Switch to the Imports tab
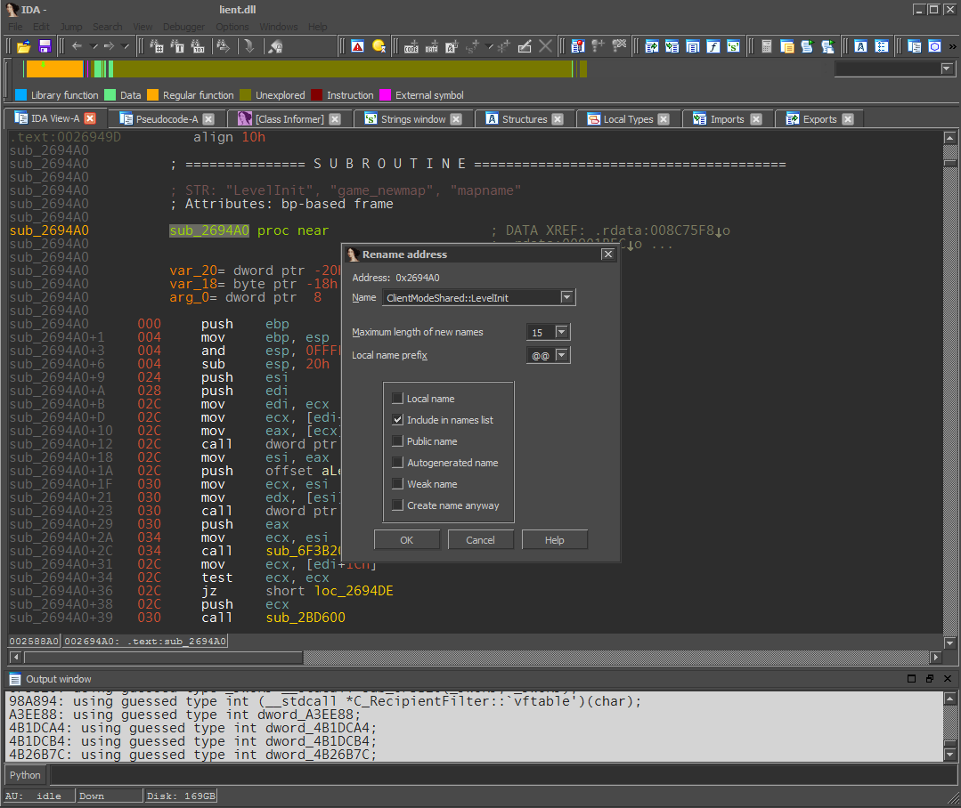This screenshot has width=961, height=808. 727,118
